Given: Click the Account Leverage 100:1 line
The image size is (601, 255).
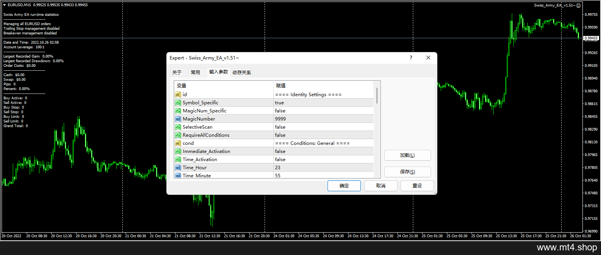Looking at the screenshot, I should [24, 47].
